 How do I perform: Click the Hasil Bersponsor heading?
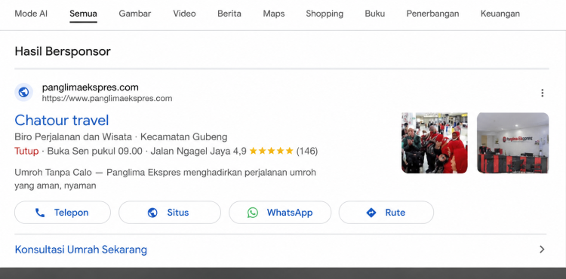pyautogui.click(x=63, y=51)
